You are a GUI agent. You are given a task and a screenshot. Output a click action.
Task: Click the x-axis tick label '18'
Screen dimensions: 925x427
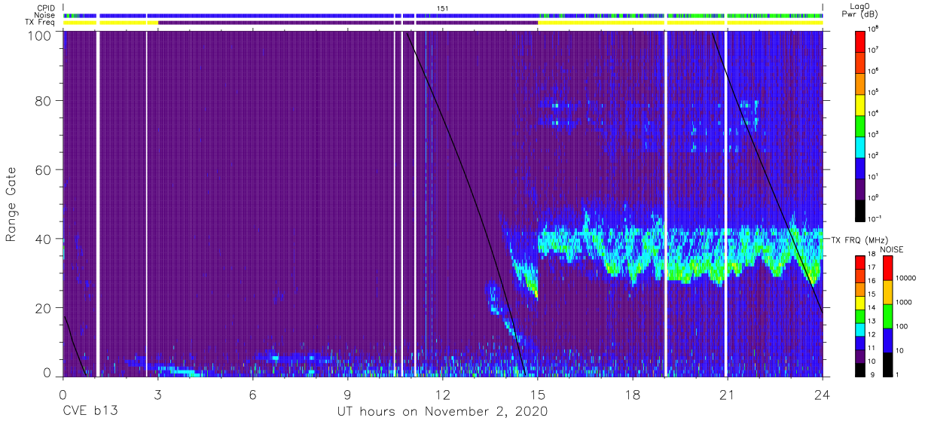click(x=632, y=395)
